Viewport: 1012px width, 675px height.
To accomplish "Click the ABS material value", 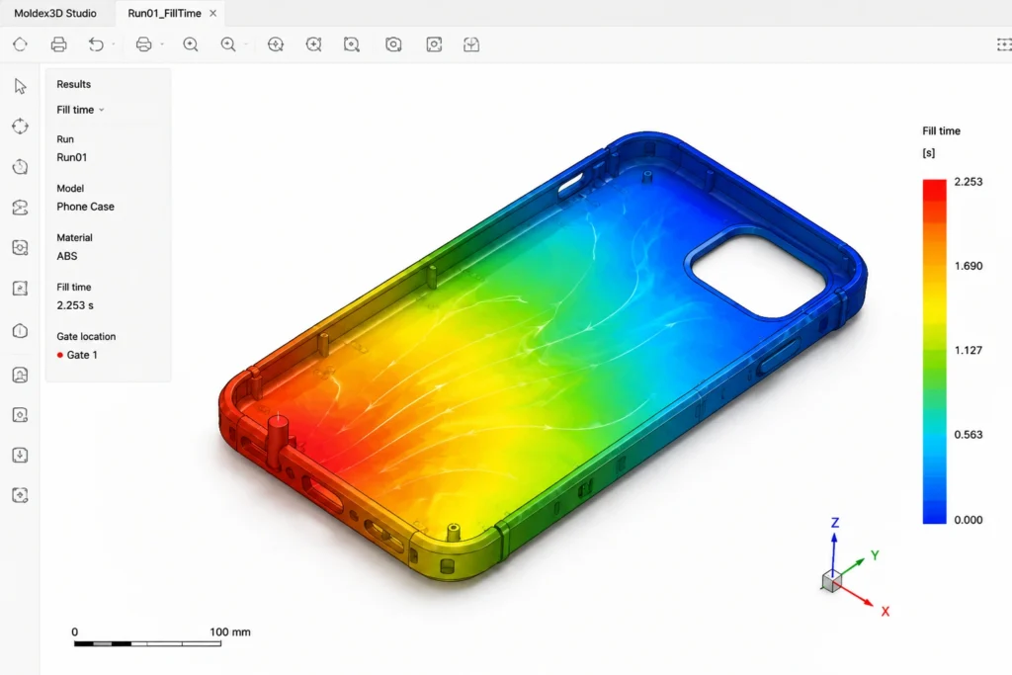I will 67,256.
